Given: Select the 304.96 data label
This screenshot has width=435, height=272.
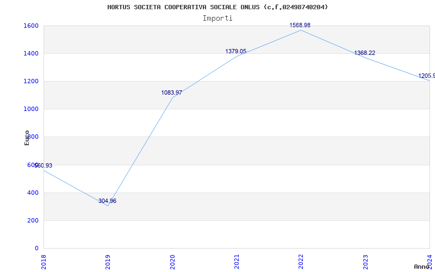Looking at the screenshot, I should pyautogui.click(x=107, y=201).
